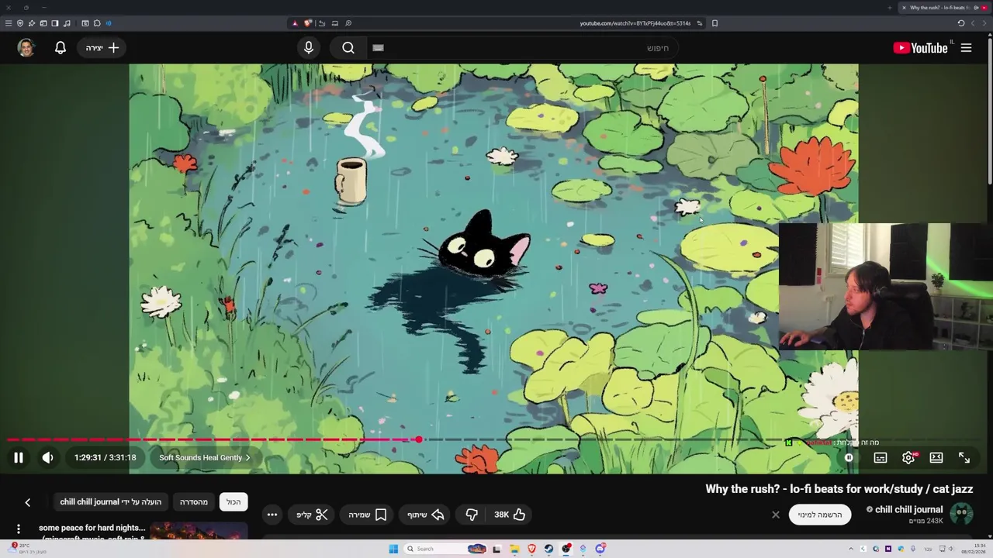Open the some peace for hard nights thumbnail
Screen dimensions: 993x558
click(199, 532)
